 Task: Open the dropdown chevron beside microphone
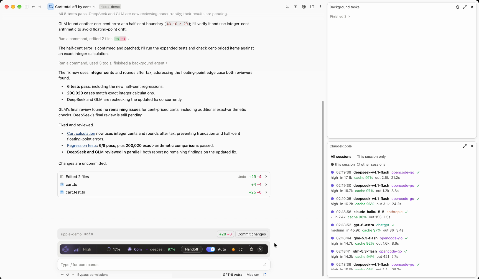coord(73,275)
